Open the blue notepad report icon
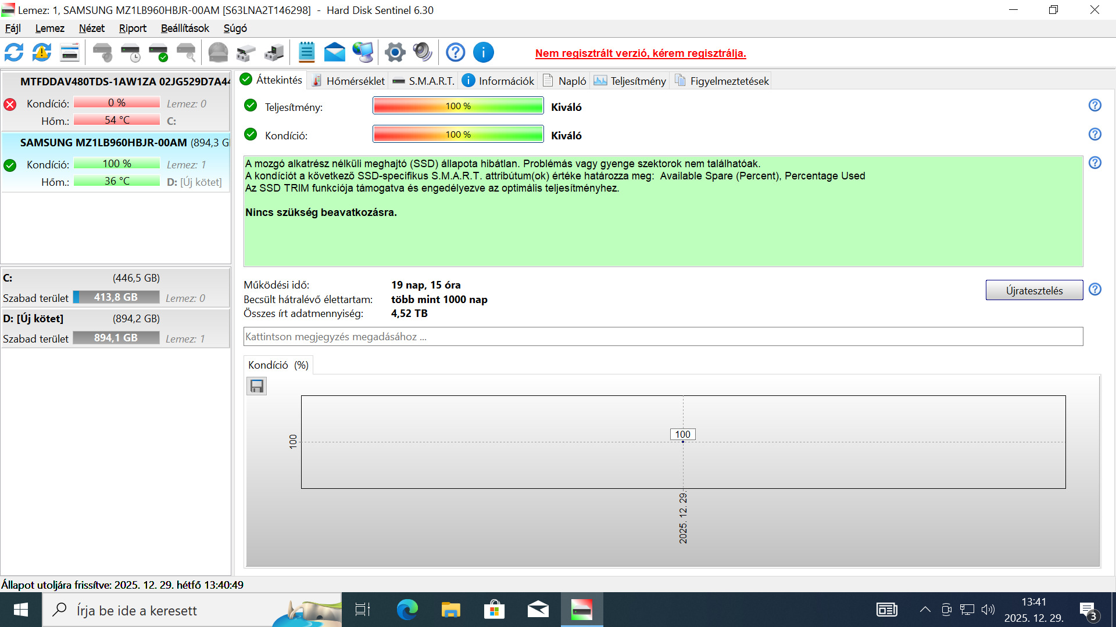The image size is (1116, 627). (x=306, y=53)
